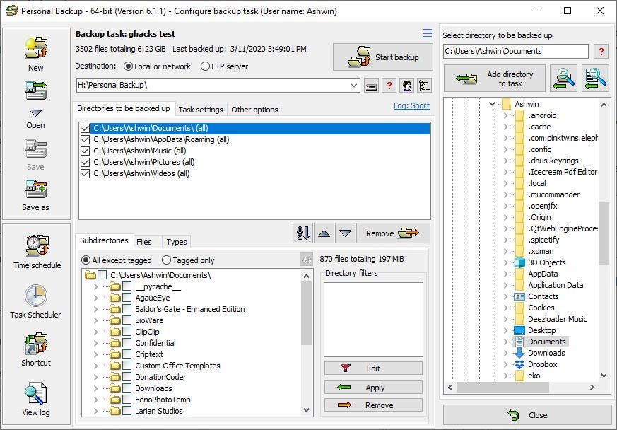617x430 pixels.
Task: Uncheck the Pictures directory checkbox
Action: click(85, 162)
